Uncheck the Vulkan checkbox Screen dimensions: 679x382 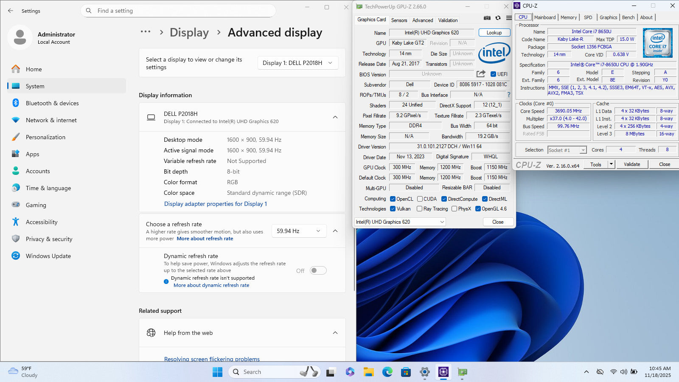(x=393, y=209)
